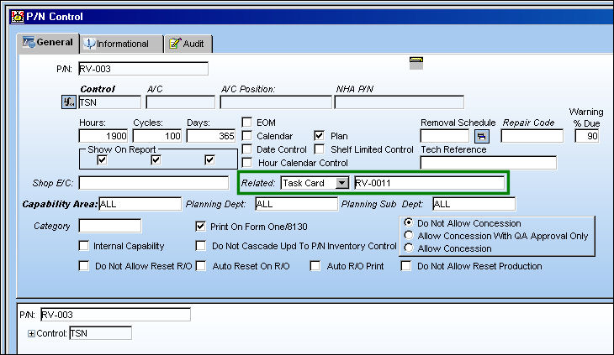This screenshot has width=614, height=355.
Task: Click the top P/N field RV-003
Action: tap(143, 69)
